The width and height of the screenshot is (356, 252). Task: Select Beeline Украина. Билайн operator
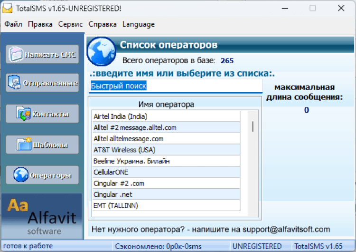166,161
